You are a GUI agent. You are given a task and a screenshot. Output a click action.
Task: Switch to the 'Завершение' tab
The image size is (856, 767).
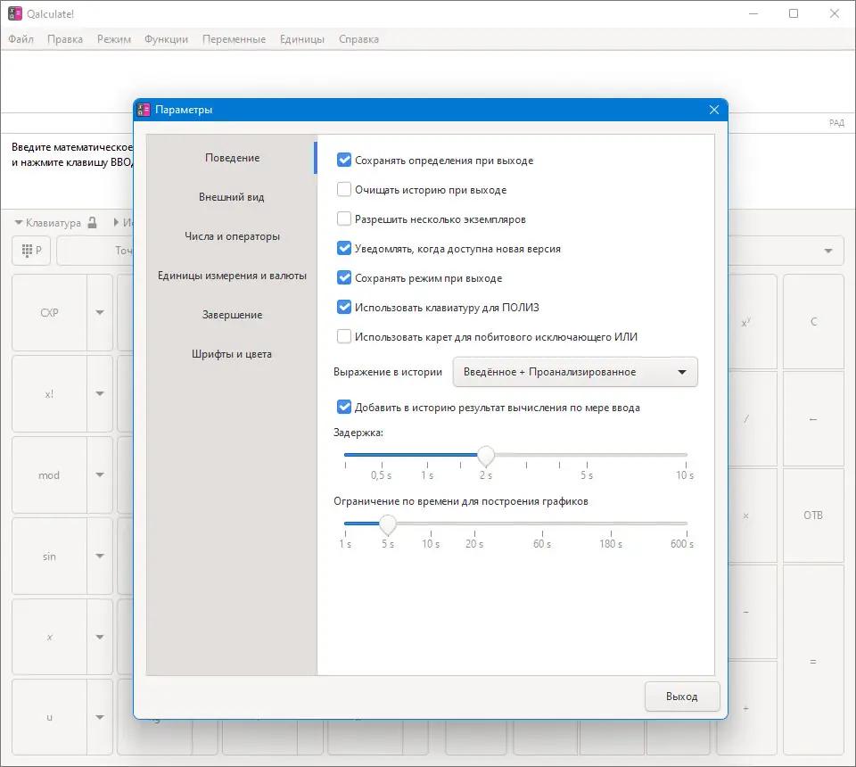tap(232, 315)
